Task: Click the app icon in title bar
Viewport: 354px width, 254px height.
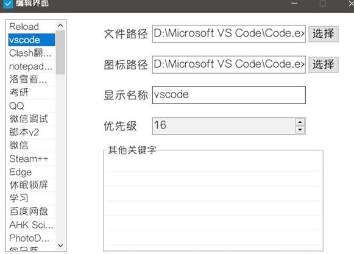Action: point(8,4)
